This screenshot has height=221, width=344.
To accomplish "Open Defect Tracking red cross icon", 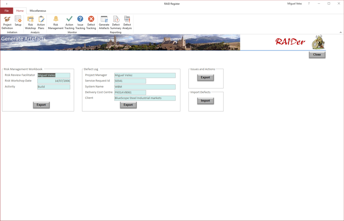I will tap(91, 23).
